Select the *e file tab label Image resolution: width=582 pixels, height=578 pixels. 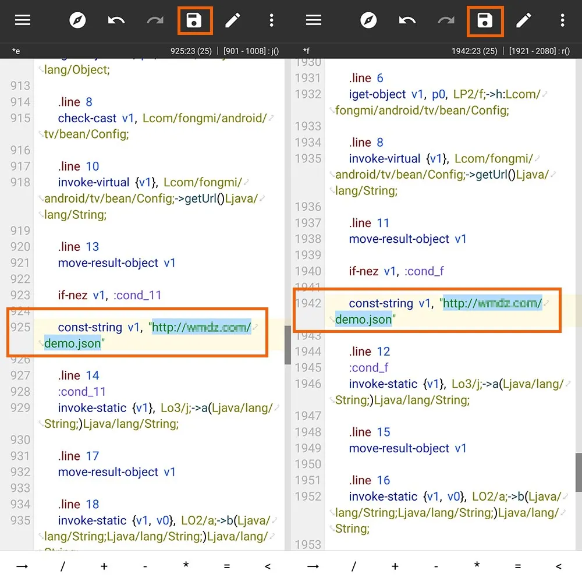tap(16, 51)
